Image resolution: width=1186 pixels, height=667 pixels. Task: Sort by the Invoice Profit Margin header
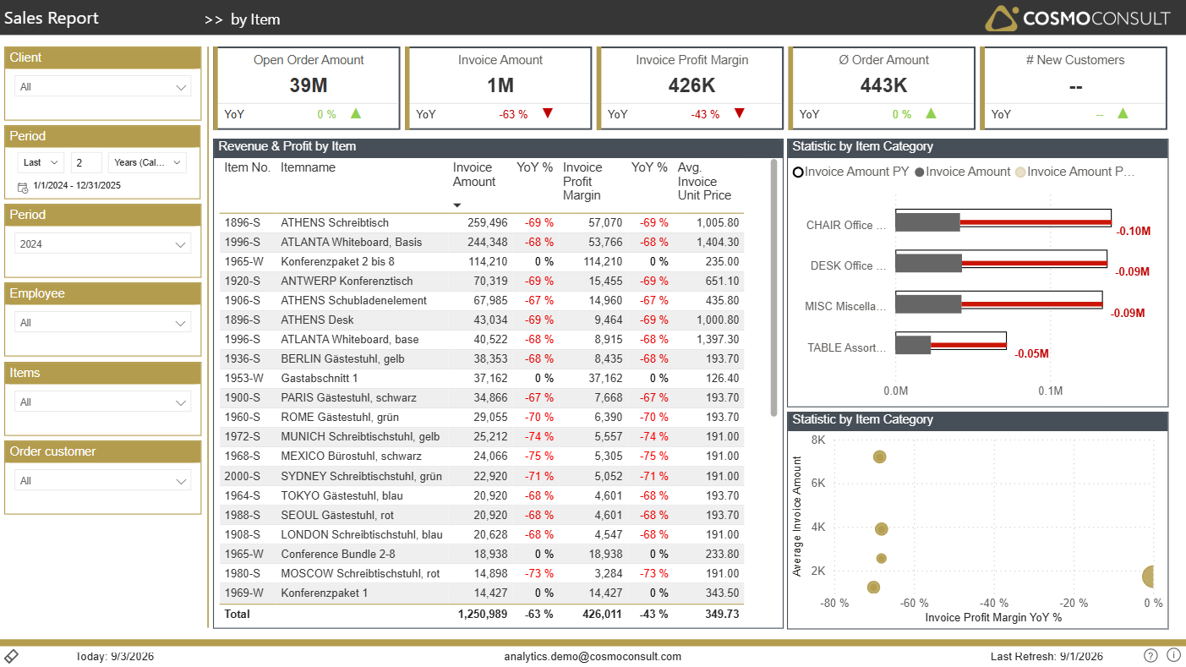(582, 181)
